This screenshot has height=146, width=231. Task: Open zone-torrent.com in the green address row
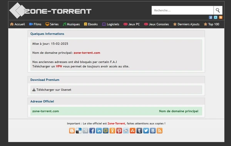tap(45, 111)
